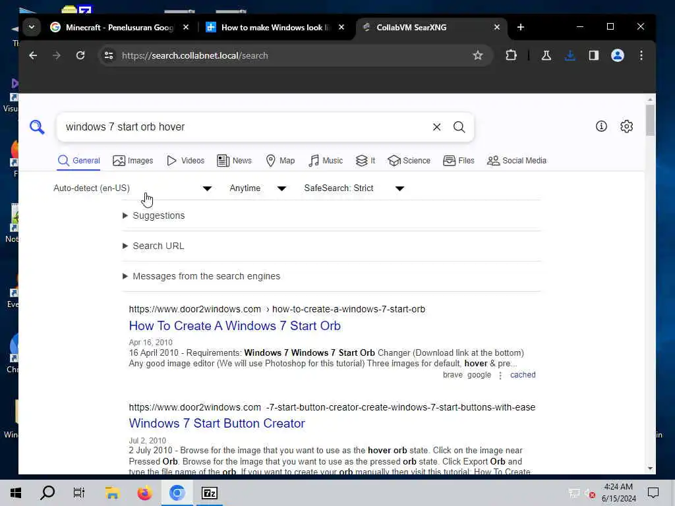This screenshot has width=675, height=506.
Task: Close the CollabVM SearXNG tab
Action: click(497, 28)
